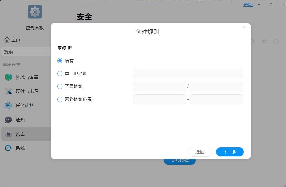Click the 下一步 button
Image resolution: width=286 pixels, height=187 pixels.
230,152
